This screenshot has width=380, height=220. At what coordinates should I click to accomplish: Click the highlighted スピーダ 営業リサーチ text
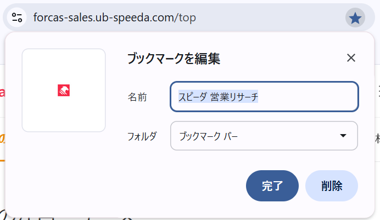point(218,97)
